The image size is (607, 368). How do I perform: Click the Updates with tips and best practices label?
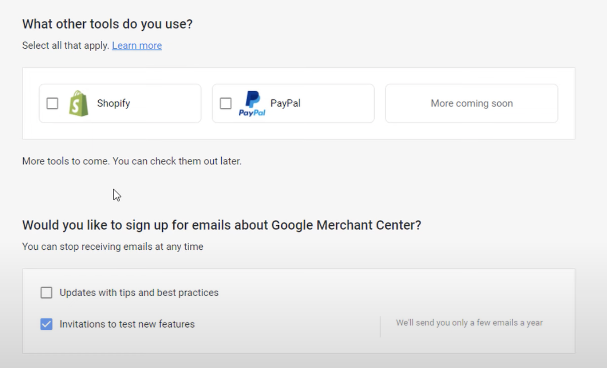tap(139, 293)
